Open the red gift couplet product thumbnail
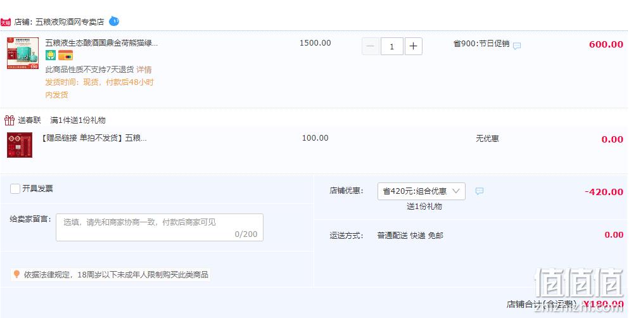Viewport: 629px width, 318px height. point(20,145)
